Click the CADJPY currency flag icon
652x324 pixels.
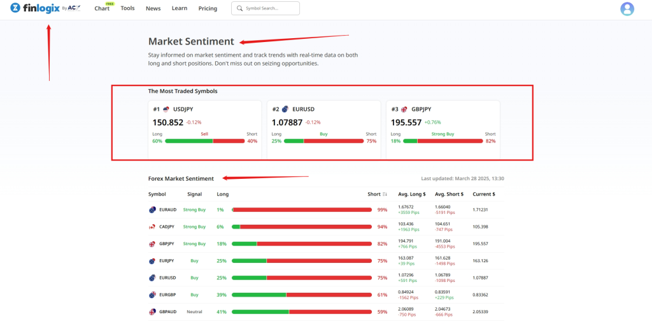(x=152, y=227)
